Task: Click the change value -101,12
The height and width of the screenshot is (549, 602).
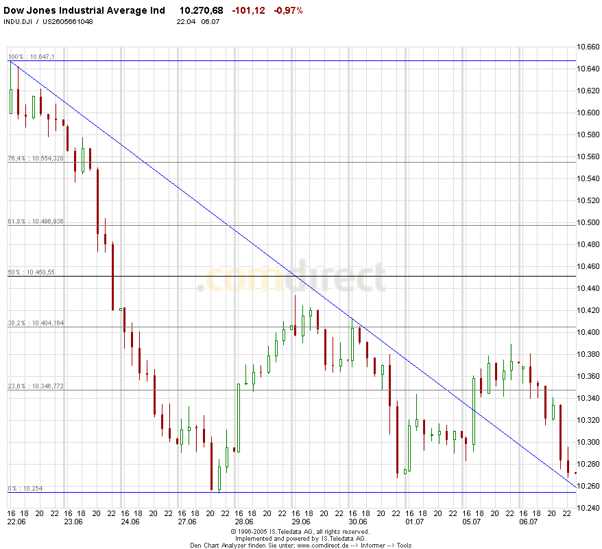Action: (x=248, y=10)
